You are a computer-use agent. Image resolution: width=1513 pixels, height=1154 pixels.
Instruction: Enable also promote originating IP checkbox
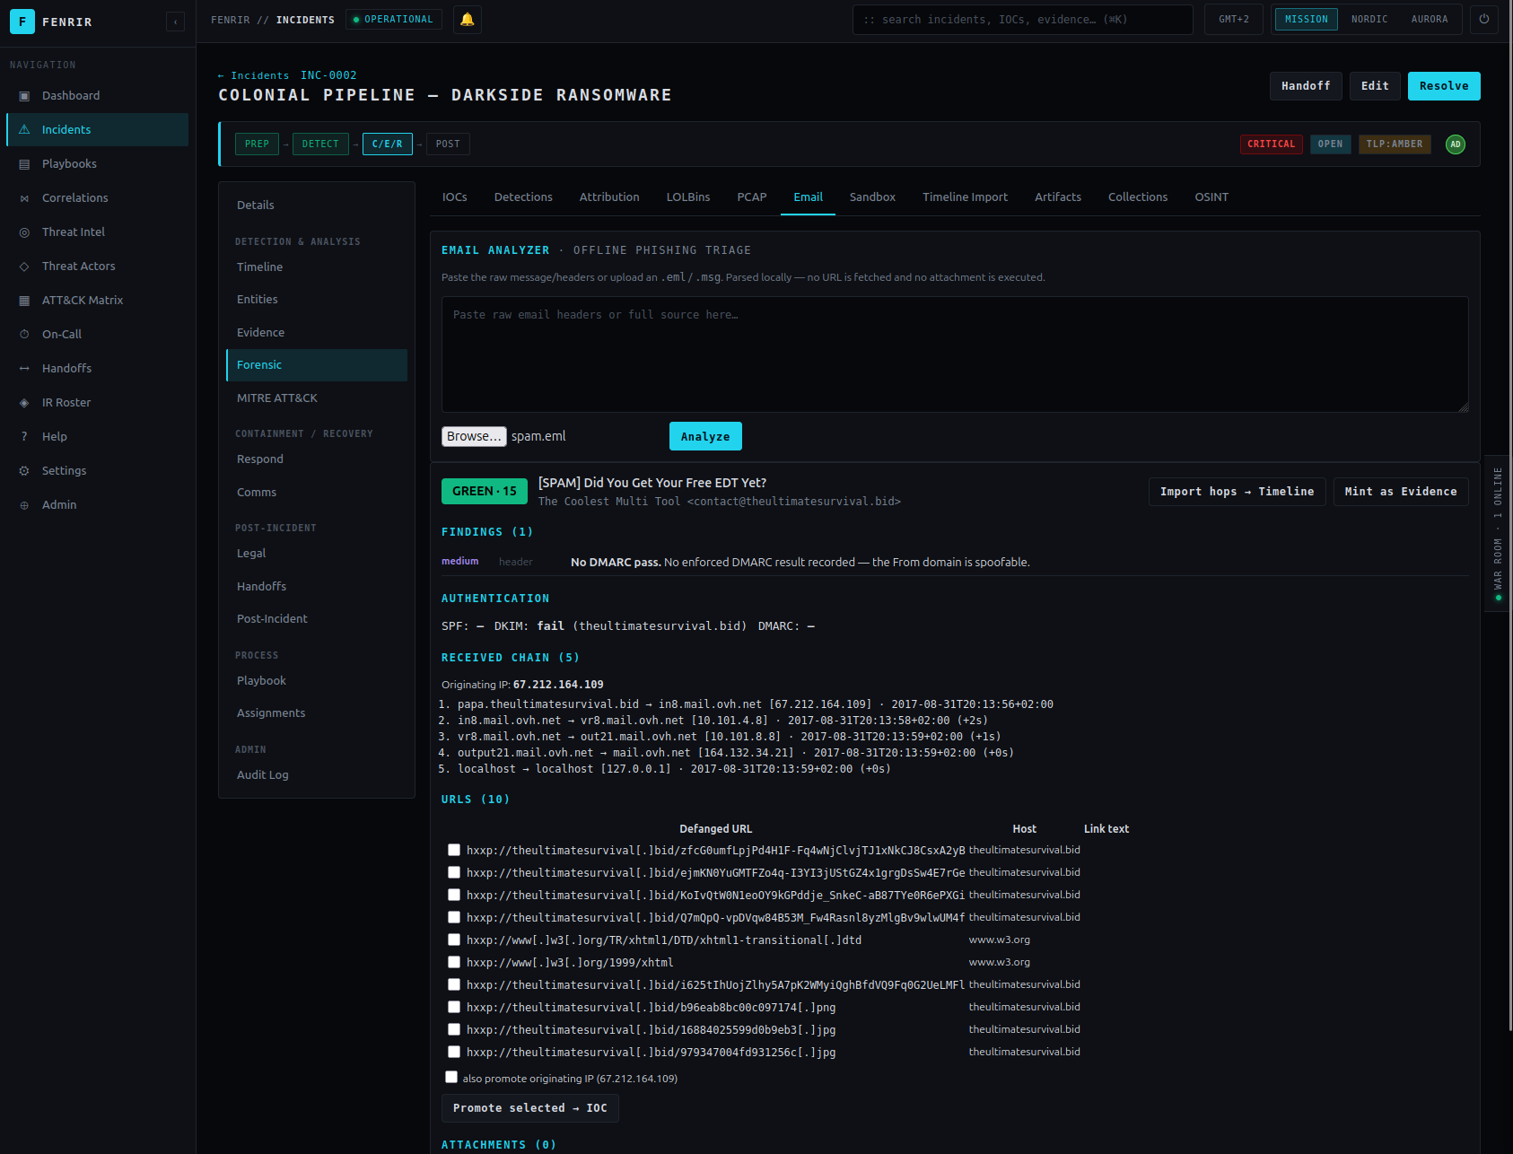coord(451,1077)
